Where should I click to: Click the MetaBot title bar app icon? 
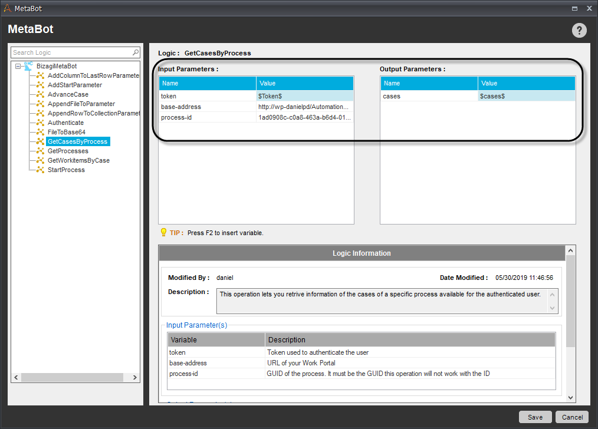point(7,8)
